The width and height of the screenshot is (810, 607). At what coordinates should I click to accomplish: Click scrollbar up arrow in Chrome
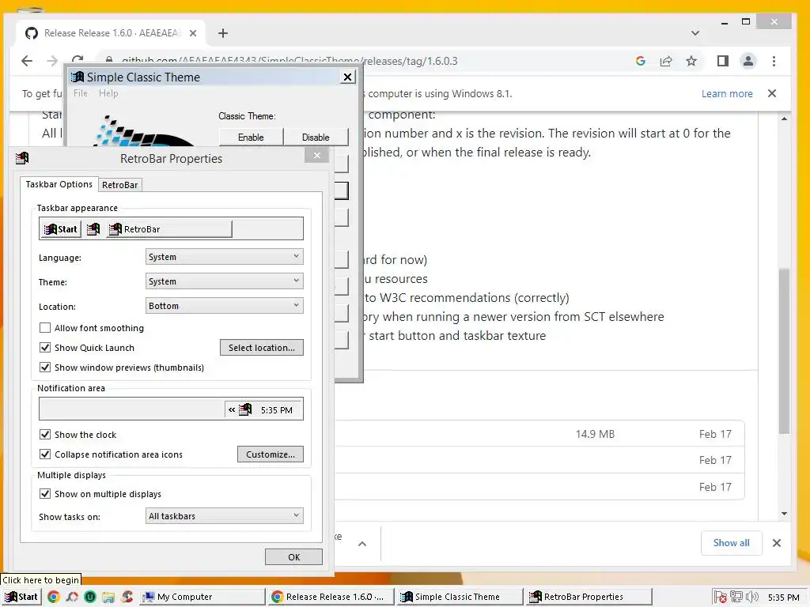tap(784, 119)
